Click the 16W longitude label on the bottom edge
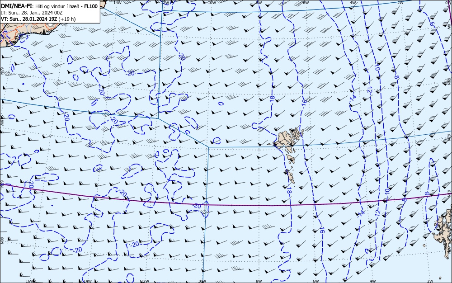This screenshot has width=452, height=283. [x=29, y=281]
